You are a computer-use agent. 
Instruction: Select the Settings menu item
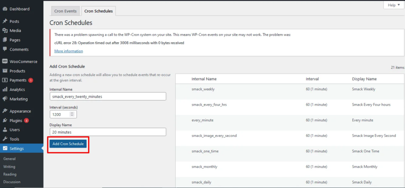click(22, 148)
